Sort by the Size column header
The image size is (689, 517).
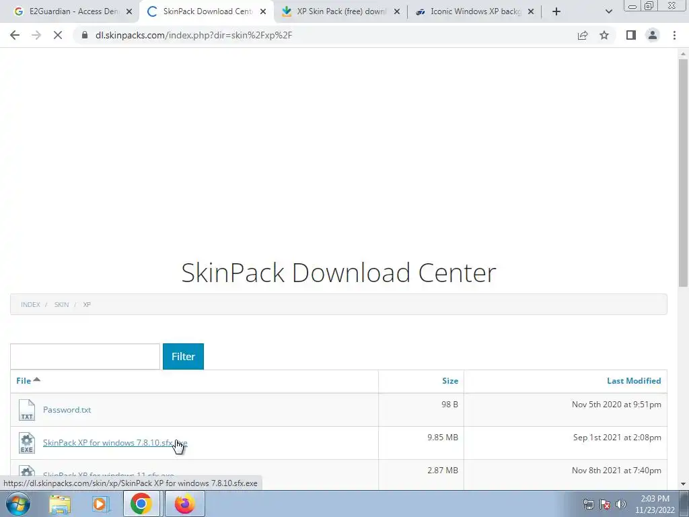click(x=450, y=381)
